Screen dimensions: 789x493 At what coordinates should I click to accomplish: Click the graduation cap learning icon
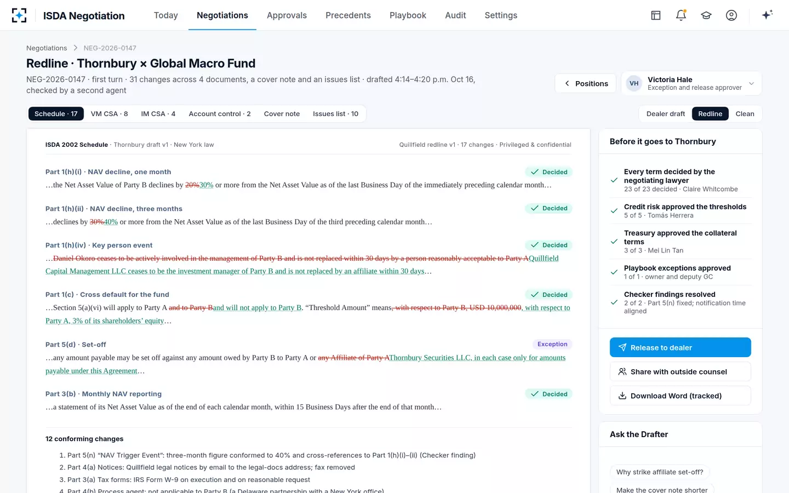click(x=706, y=15)
